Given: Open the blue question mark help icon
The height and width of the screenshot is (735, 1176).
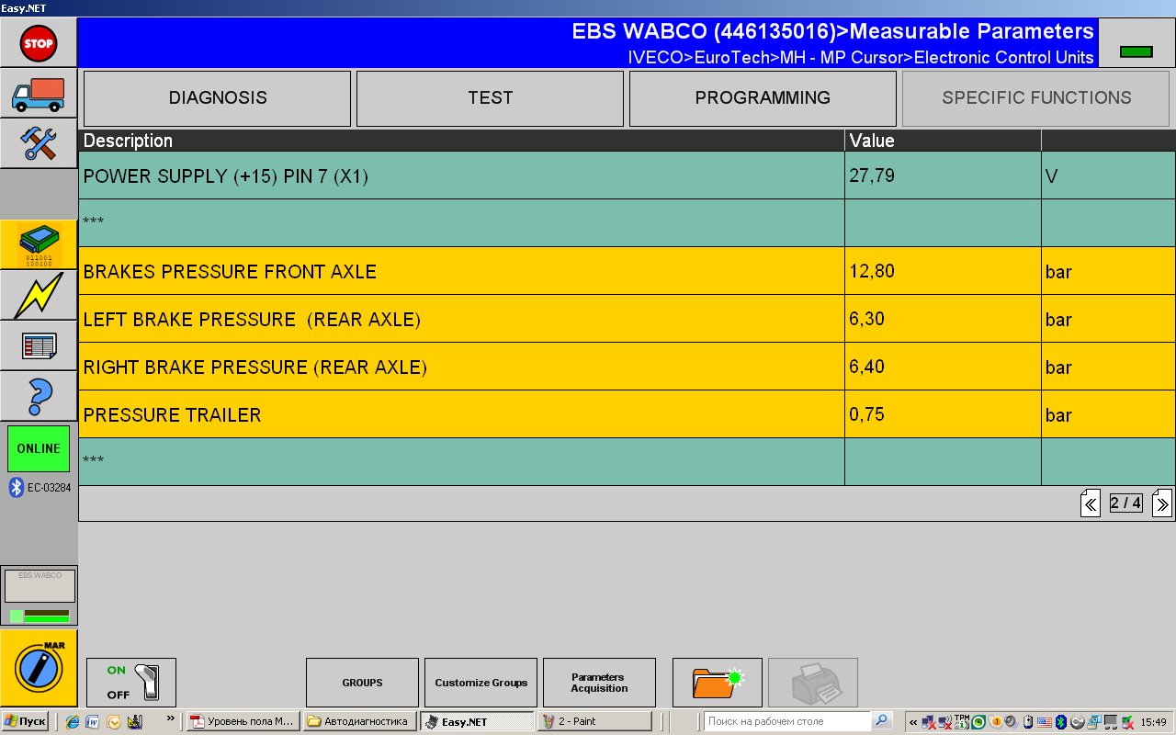Looking at the screenshot, I should (39, 396).
